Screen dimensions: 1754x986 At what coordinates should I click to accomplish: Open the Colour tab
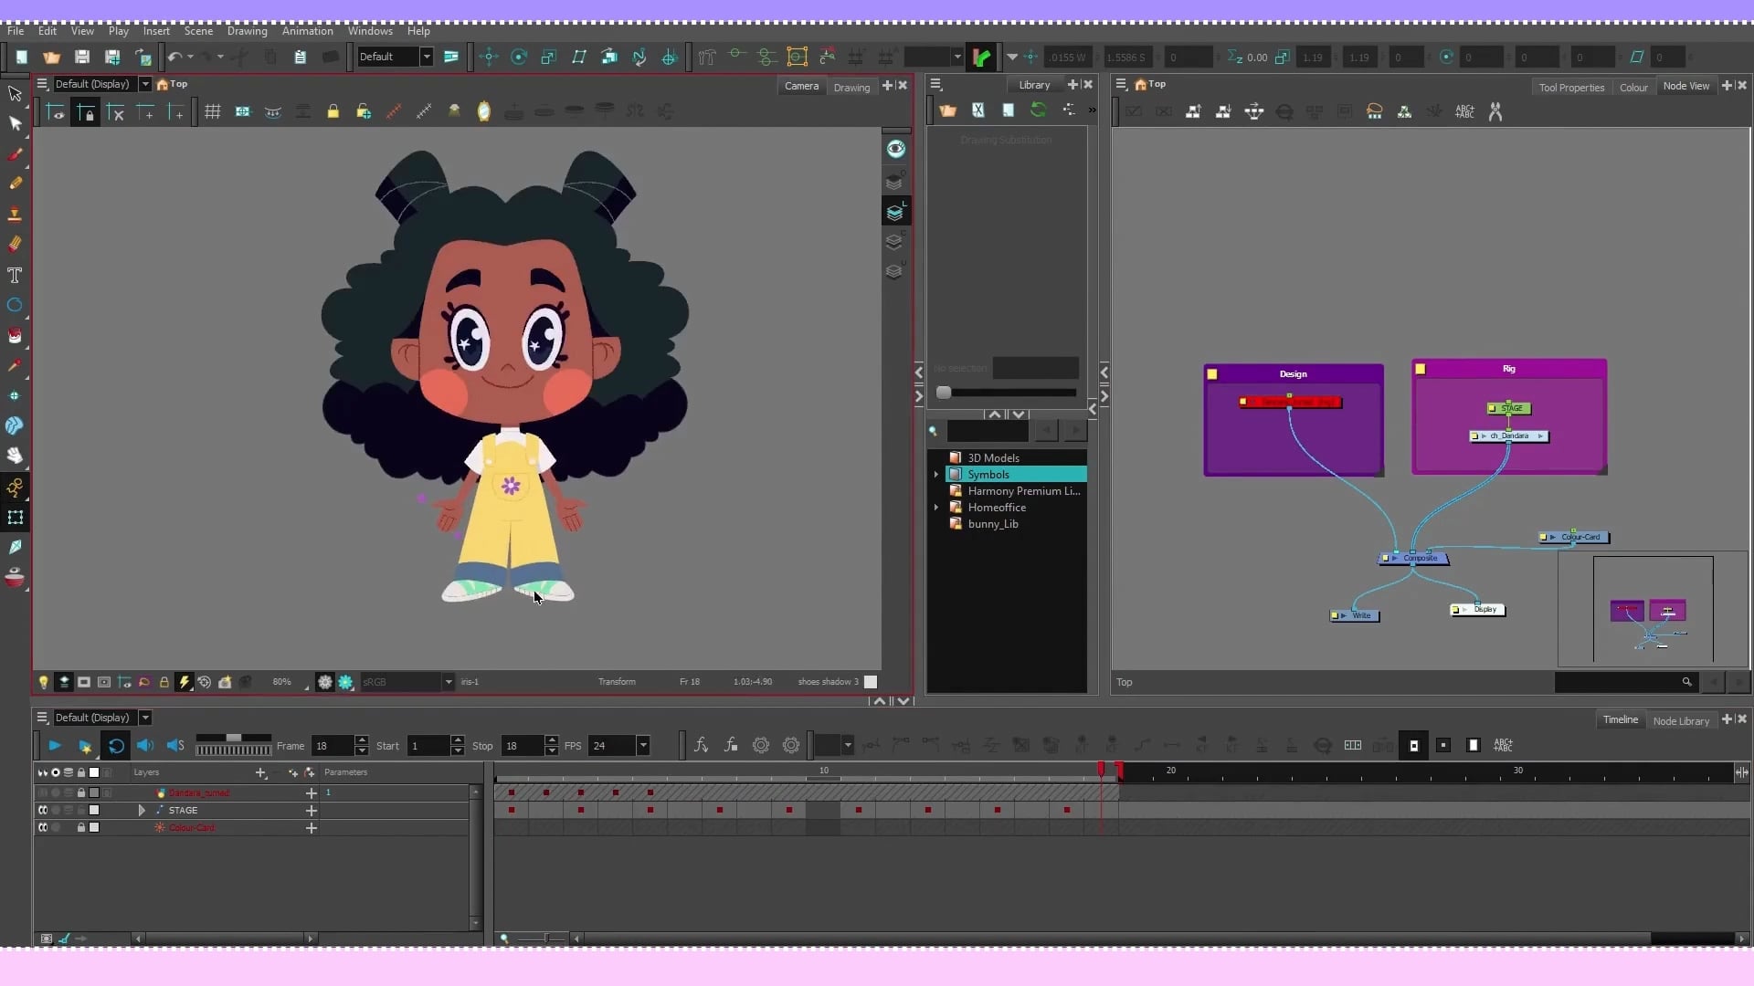point(1633,88)
